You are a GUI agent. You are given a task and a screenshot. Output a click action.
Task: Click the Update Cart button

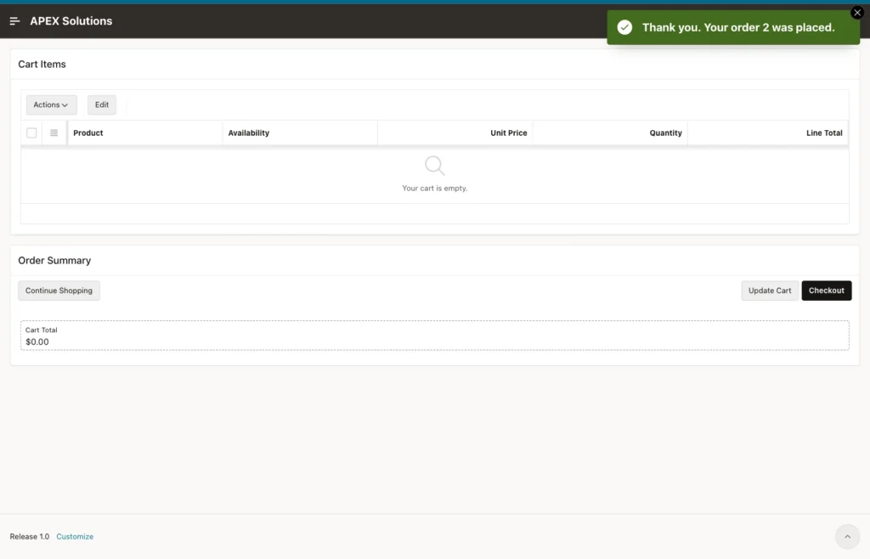tap(770, 291)
